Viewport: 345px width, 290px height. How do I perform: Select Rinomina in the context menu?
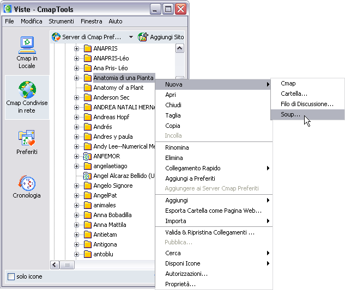click(x=177, y=147)
